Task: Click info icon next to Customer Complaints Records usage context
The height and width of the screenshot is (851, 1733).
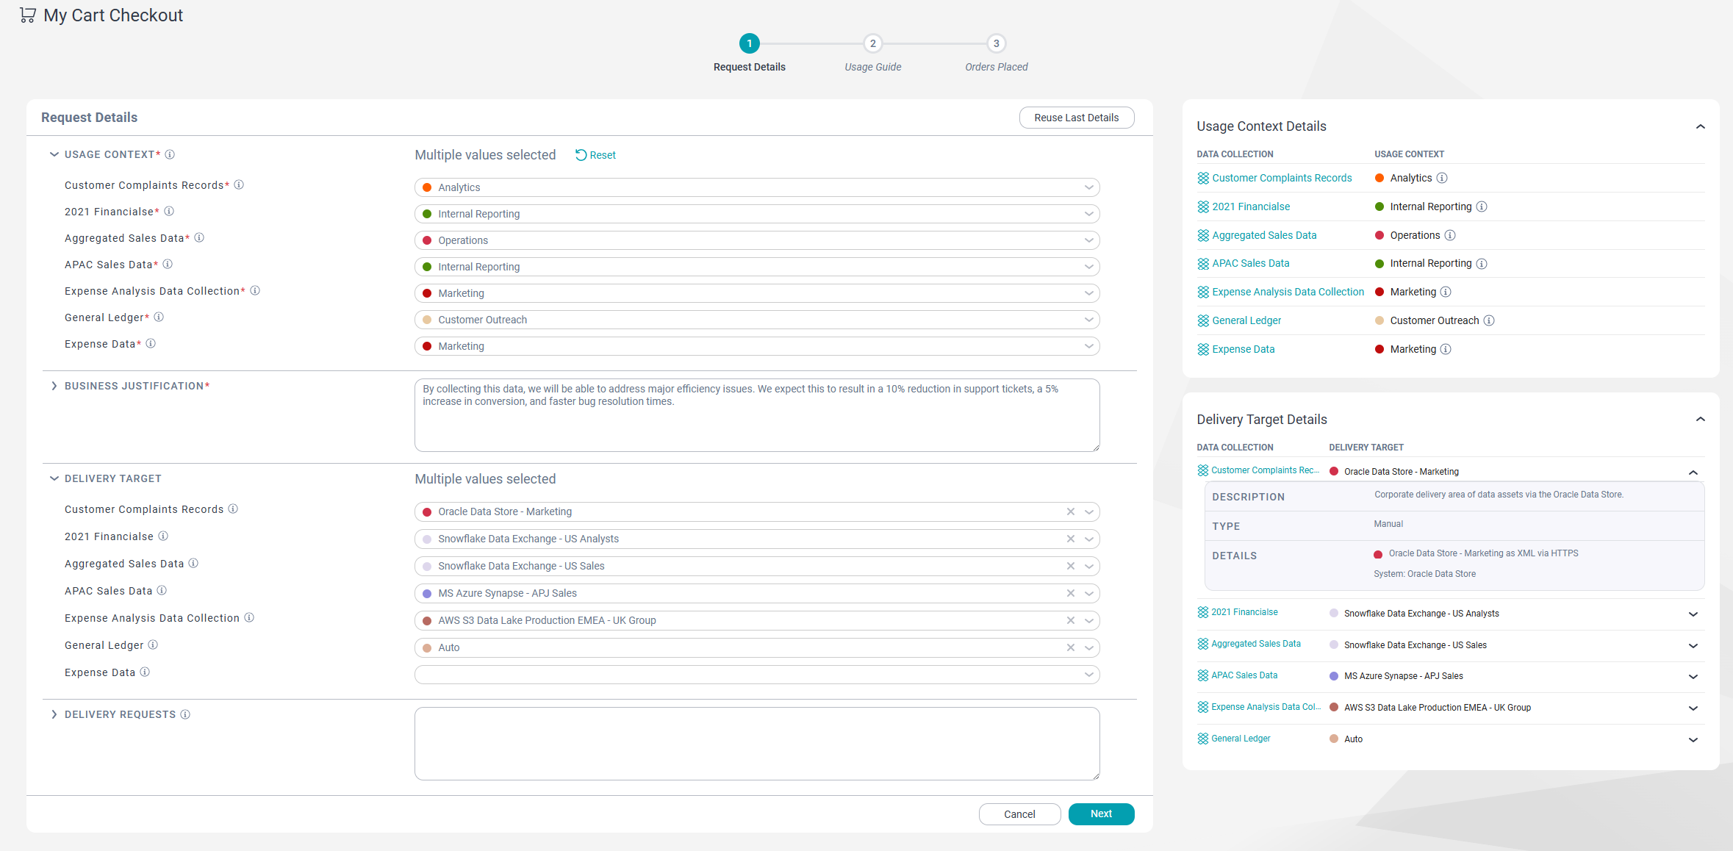Action: [239, 185]
